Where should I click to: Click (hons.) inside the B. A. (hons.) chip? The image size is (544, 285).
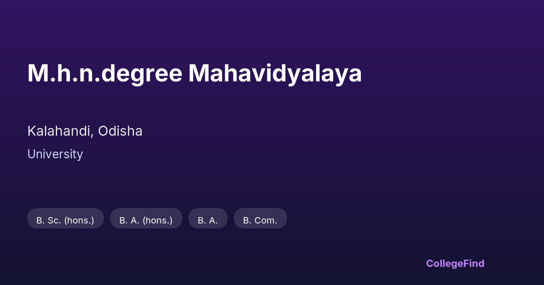(157, 220)
